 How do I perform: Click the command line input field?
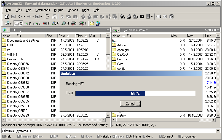point(109,131)
